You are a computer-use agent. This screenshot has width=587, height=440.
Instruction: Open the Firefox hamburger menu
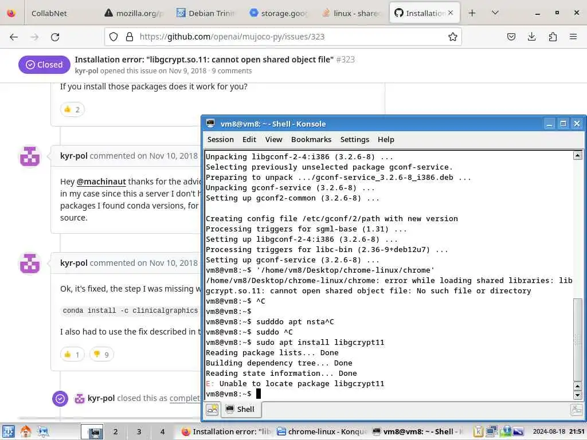(573, 37)
